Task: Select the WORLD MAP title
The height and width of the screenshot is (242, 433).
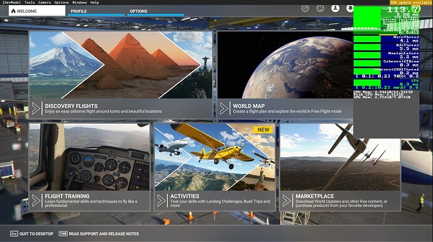Action: (249, 106)
